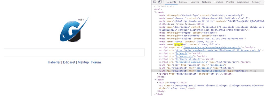Open the Application tab
The height and width of the screenshot is (96, 265).
pos(243,2)
